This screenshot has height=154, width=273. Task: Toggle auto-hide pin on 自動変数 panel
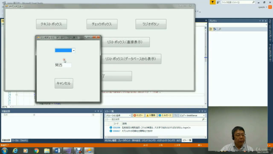pos(98,111)
